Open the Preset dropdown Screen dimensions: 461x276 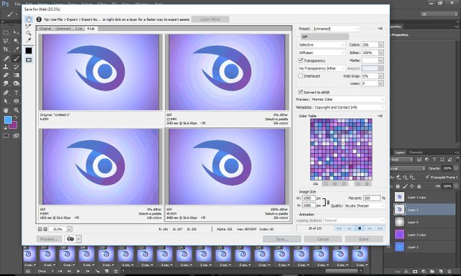(336, 29)
